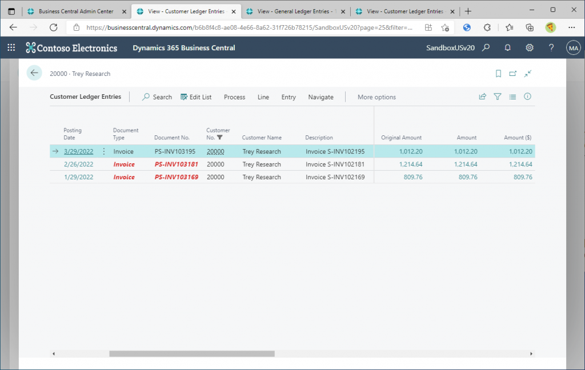Screen dimensions: 585x370
Task: Open the browser Collections icon
Action: 530,27
